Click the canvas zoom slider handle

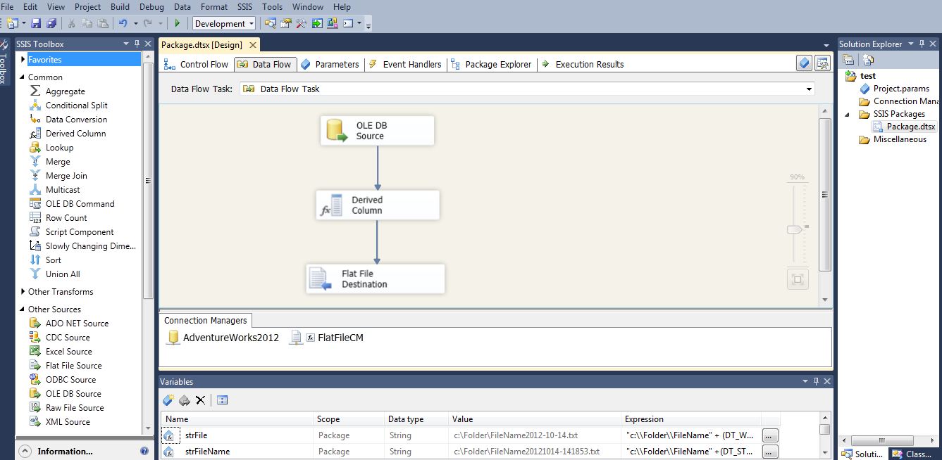pyautogui.click(x=795, y=229)
